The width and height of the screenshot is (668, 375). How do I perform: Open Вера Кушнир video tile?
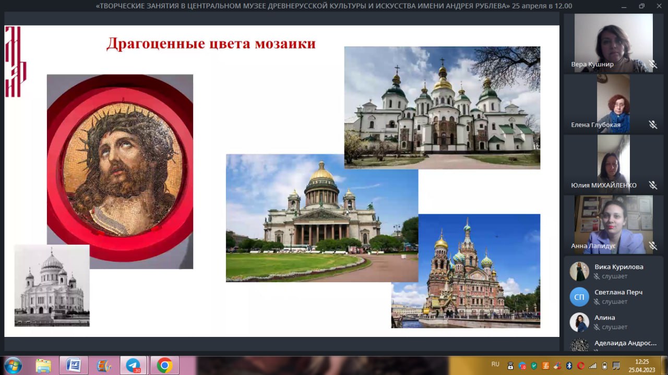(613, 43)
